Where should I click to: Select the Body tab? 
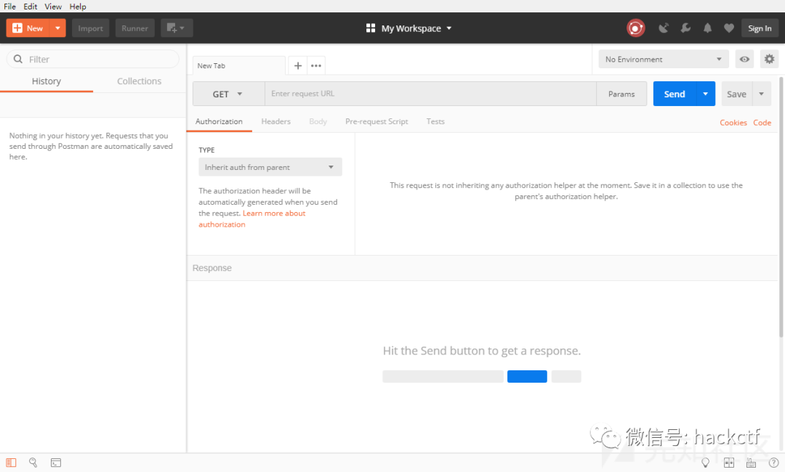click(x=318, y=121)
